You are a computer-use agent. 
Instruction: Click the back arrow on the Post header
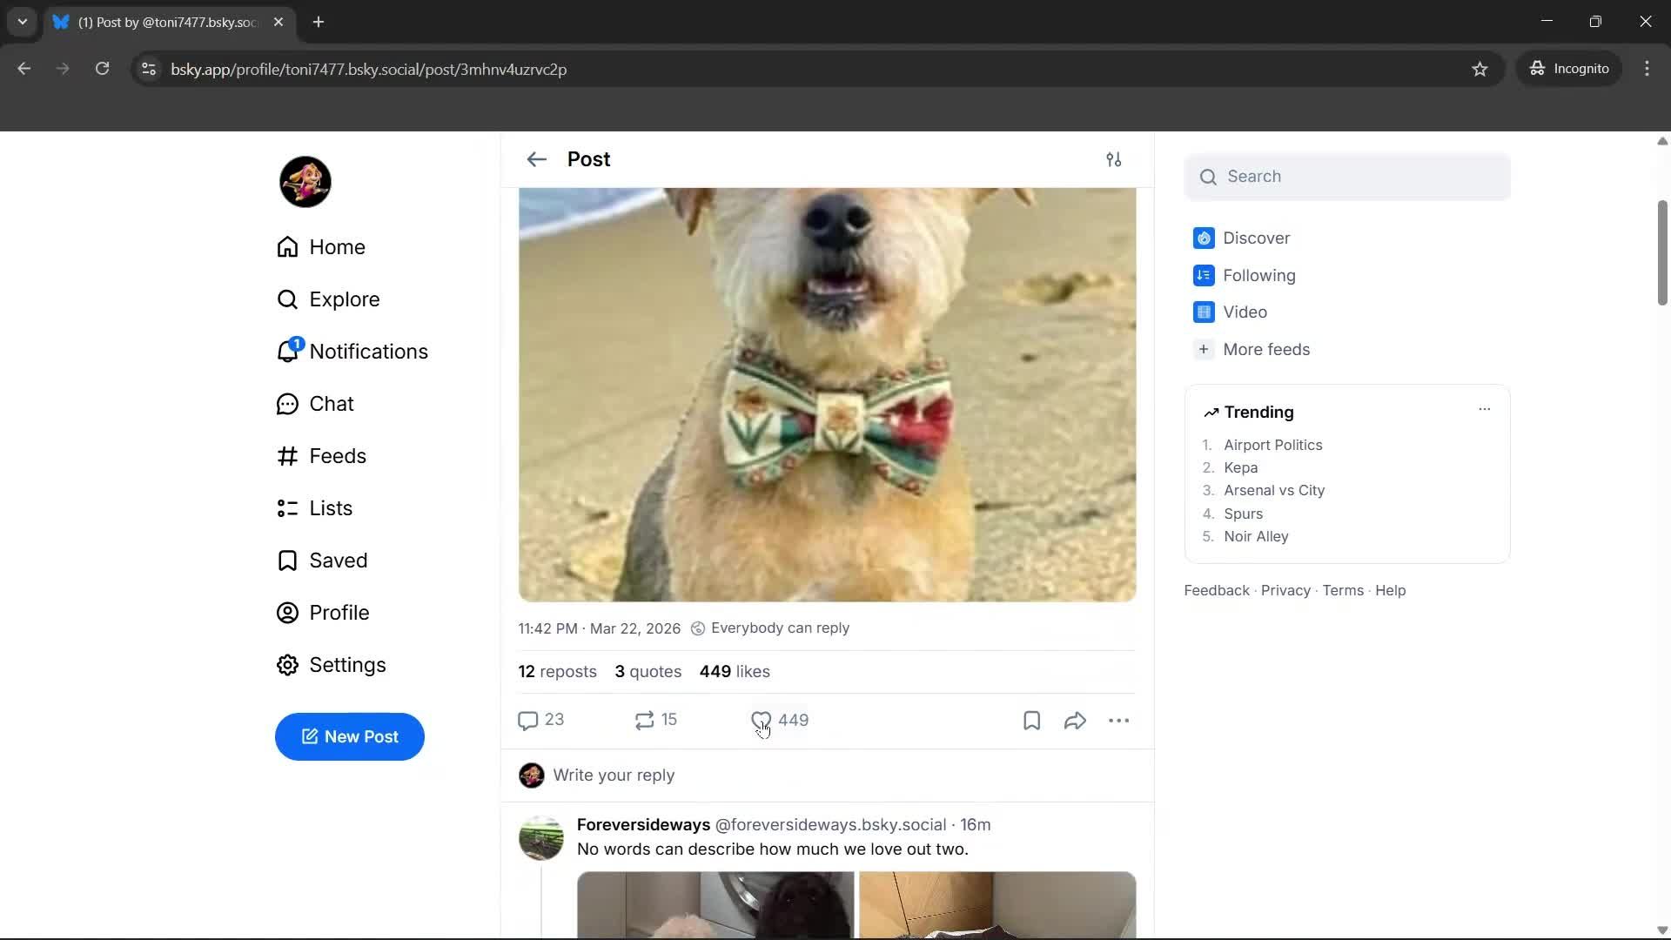[536, 159]
